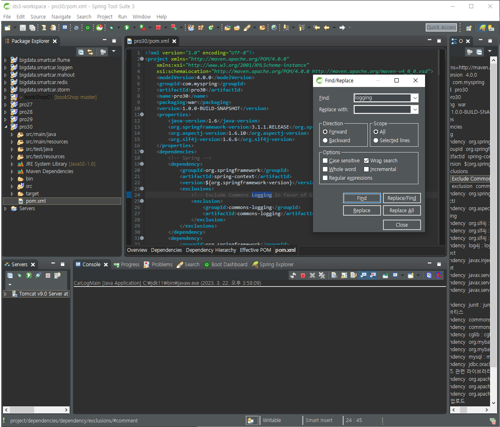Click the New wizard toolbar icon
The width and height of the screenshot is (500, 427).
[7, 28]
